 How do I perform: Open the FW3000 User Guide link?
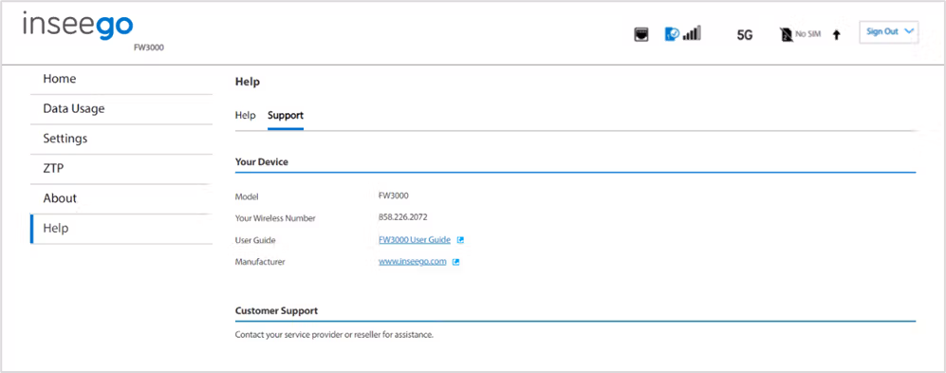pyautogui.click(x=415, y=240)
